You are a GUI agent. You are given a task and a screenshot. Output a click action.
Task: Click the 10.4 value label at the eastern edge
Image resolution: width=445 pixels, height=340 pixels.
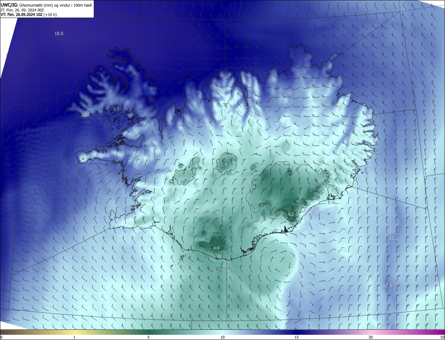tap(420, 181)
